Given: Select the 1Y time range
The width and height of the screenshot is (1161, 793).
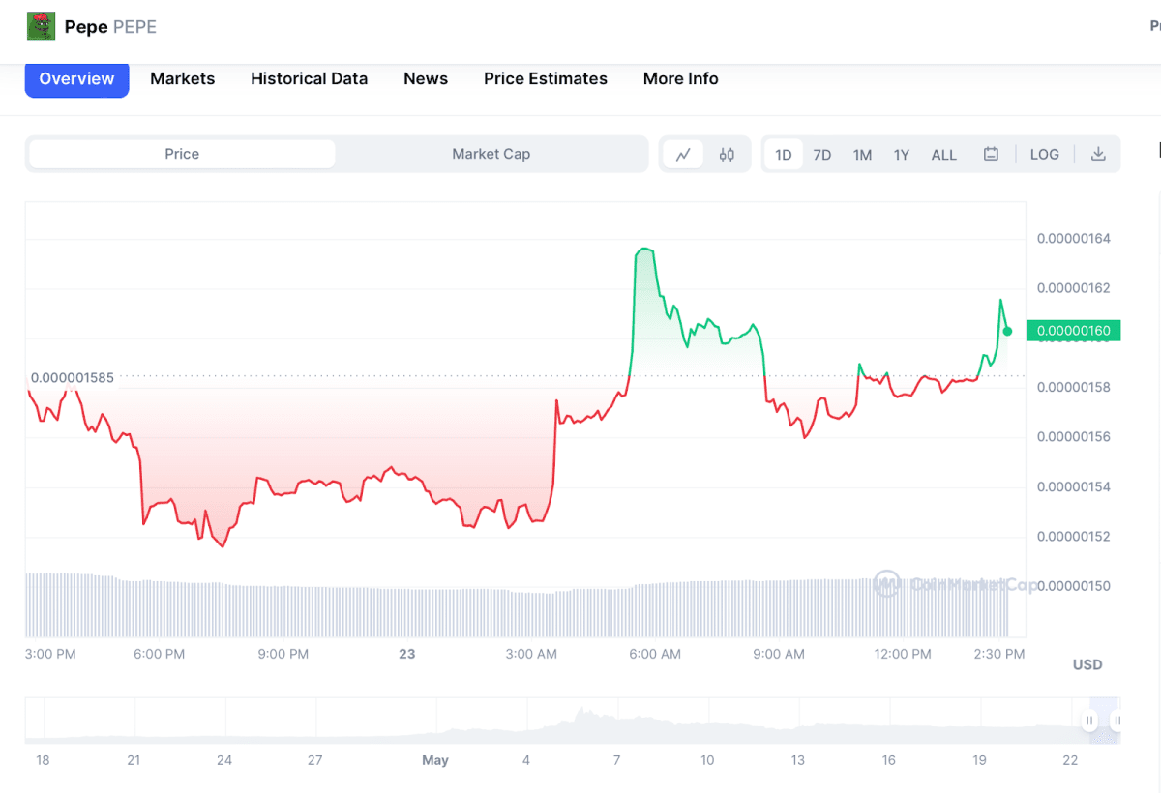Looking at the screenshot, I should pos(901,154).
